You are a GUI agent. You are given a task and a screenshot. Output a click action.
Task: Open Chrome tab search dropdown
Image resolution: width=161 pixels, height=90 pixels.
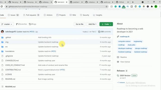pos(143,2)
